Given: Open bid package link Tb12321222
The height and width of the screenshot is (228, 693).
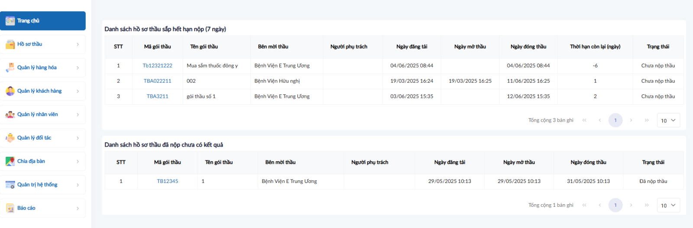Looking at the screenshot, I should [157, 66].
